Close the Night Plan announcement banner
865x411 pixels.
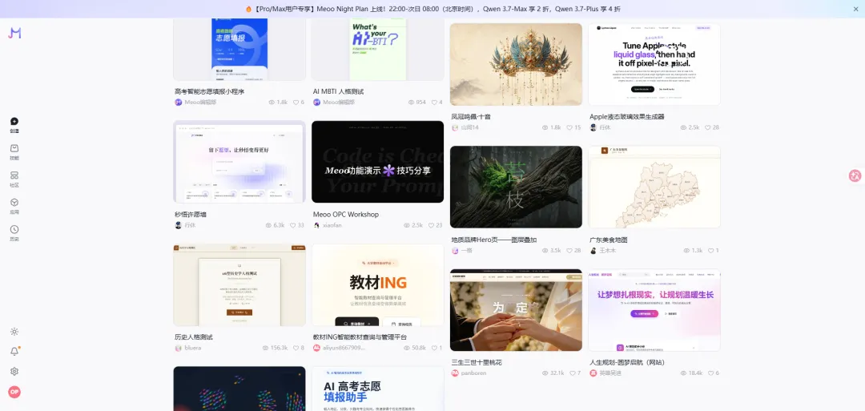[856, 9]
